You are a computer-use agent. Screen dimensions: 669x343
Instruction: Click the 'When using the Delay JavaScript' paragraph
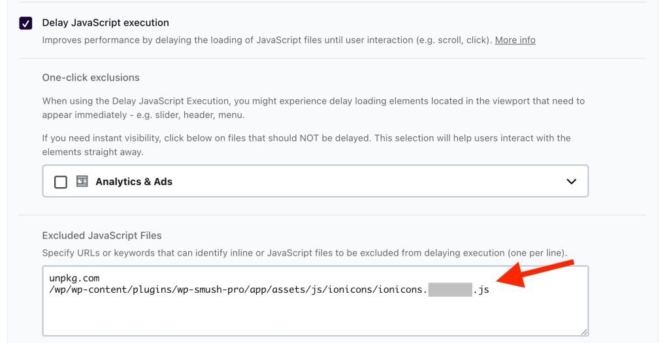(313, 108)
